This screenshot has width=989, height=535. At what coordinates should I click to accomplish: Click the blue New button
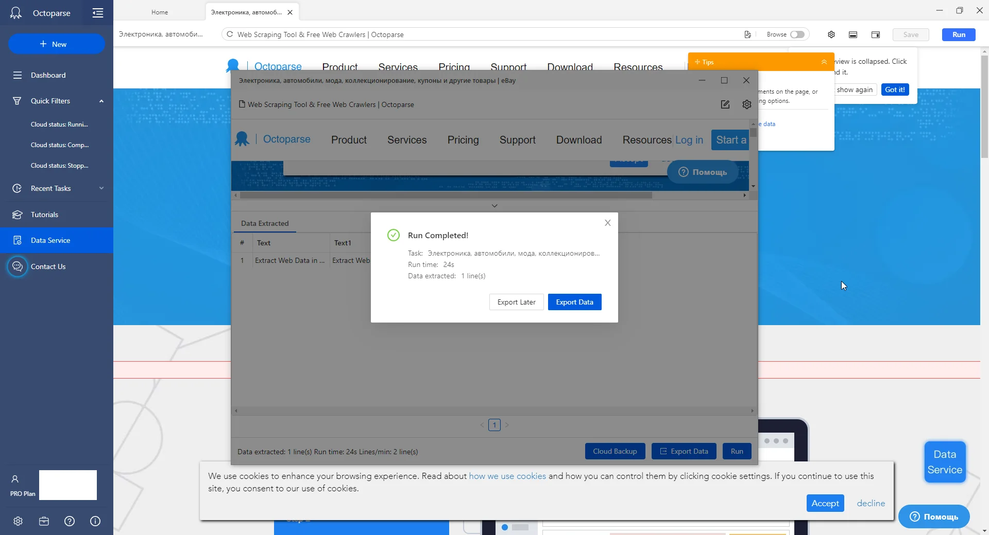(57, 44)
